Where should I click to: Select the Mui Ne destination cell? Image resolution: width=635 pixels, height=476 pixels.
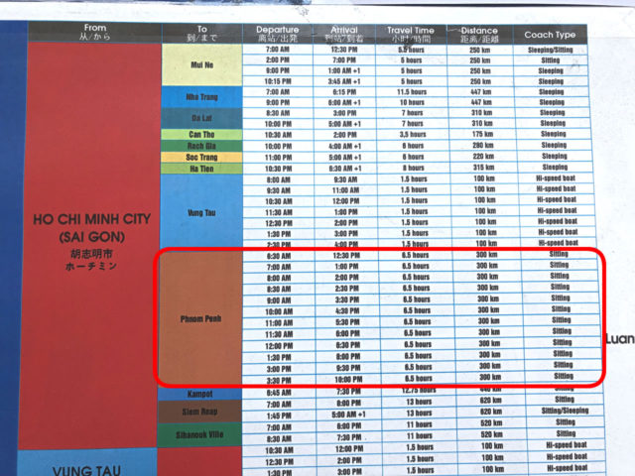pos(202,65)
